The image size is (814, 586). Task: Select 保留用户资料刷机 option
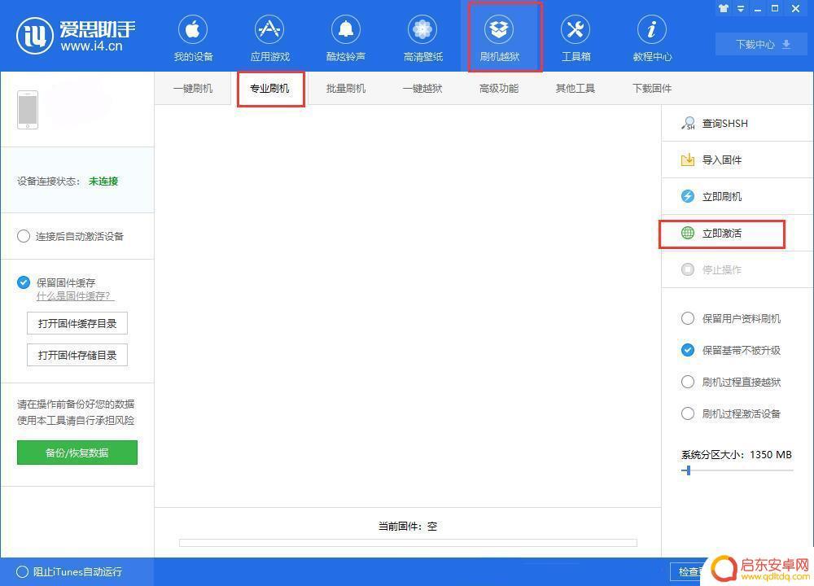coord(687,318)
